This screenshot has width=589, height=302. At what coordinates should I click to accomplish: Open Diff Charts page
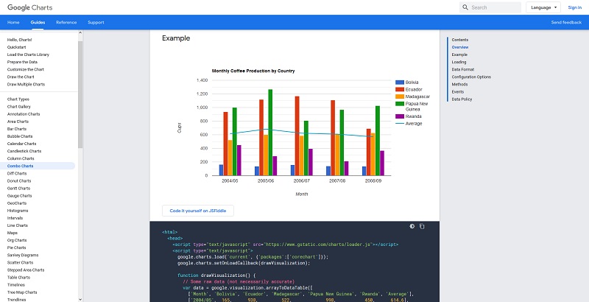click(x=17, y=173)
